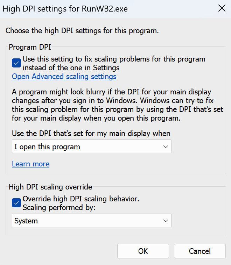
Task: Click the "Scaling performed by:" label
Action: click(59, 207)
